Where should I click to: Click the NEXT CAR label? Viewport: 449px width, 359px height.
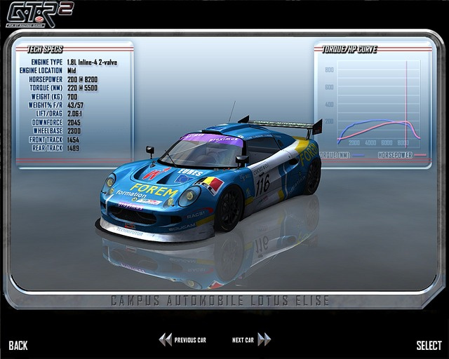(243, 340)
